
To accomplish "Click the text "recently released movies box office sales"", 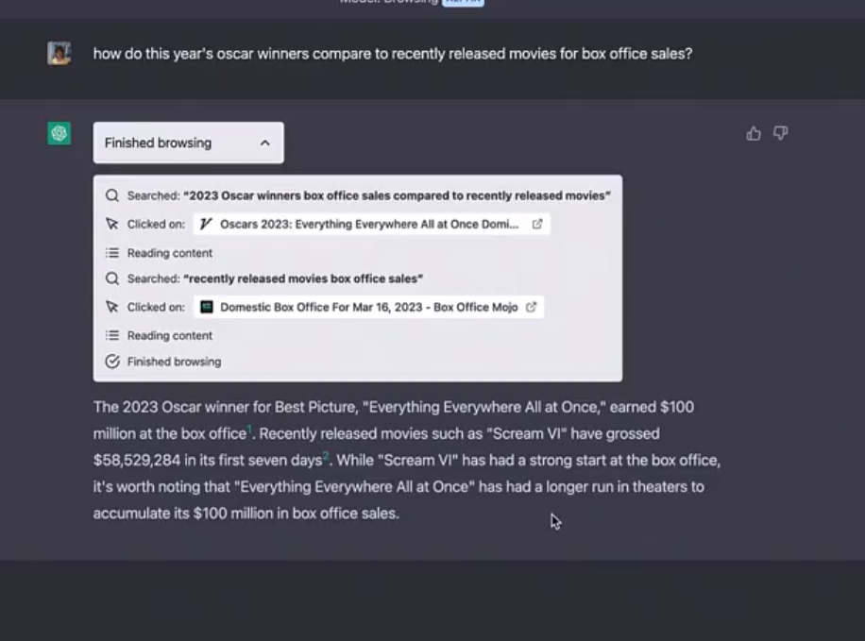I will (303, 278).
